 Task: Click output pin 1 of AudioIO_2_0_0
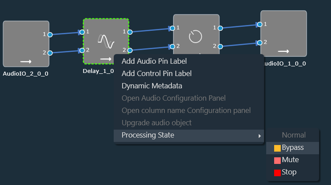(50, 35)
